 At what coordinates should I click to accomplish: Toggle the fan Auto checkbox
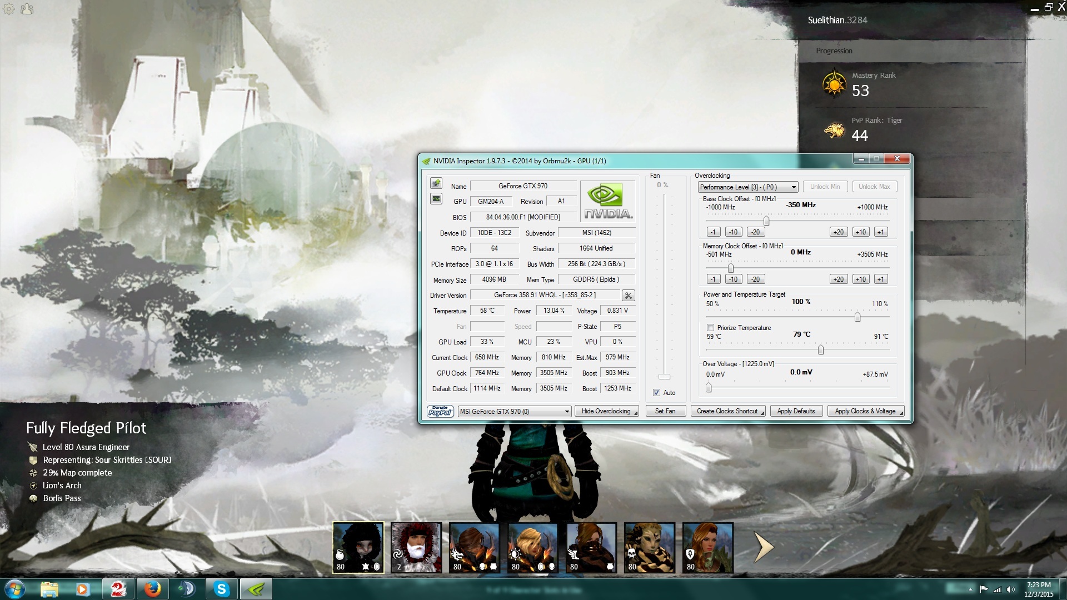tap(656, 393)
